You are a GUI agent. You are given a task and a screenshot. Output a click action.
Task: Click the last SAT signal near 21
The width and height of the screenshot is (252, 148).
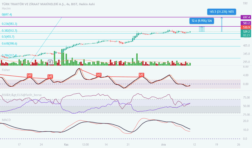point(141,75)
